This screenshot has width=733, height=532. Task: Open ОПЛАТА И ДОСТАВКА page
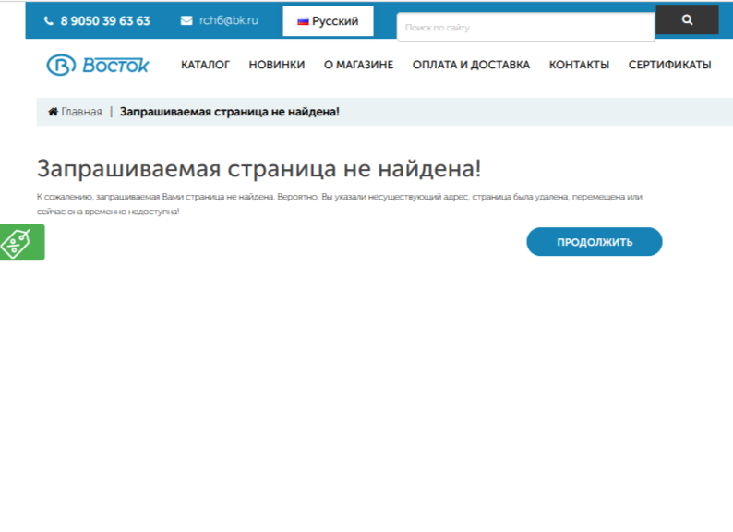click(471, 65)
